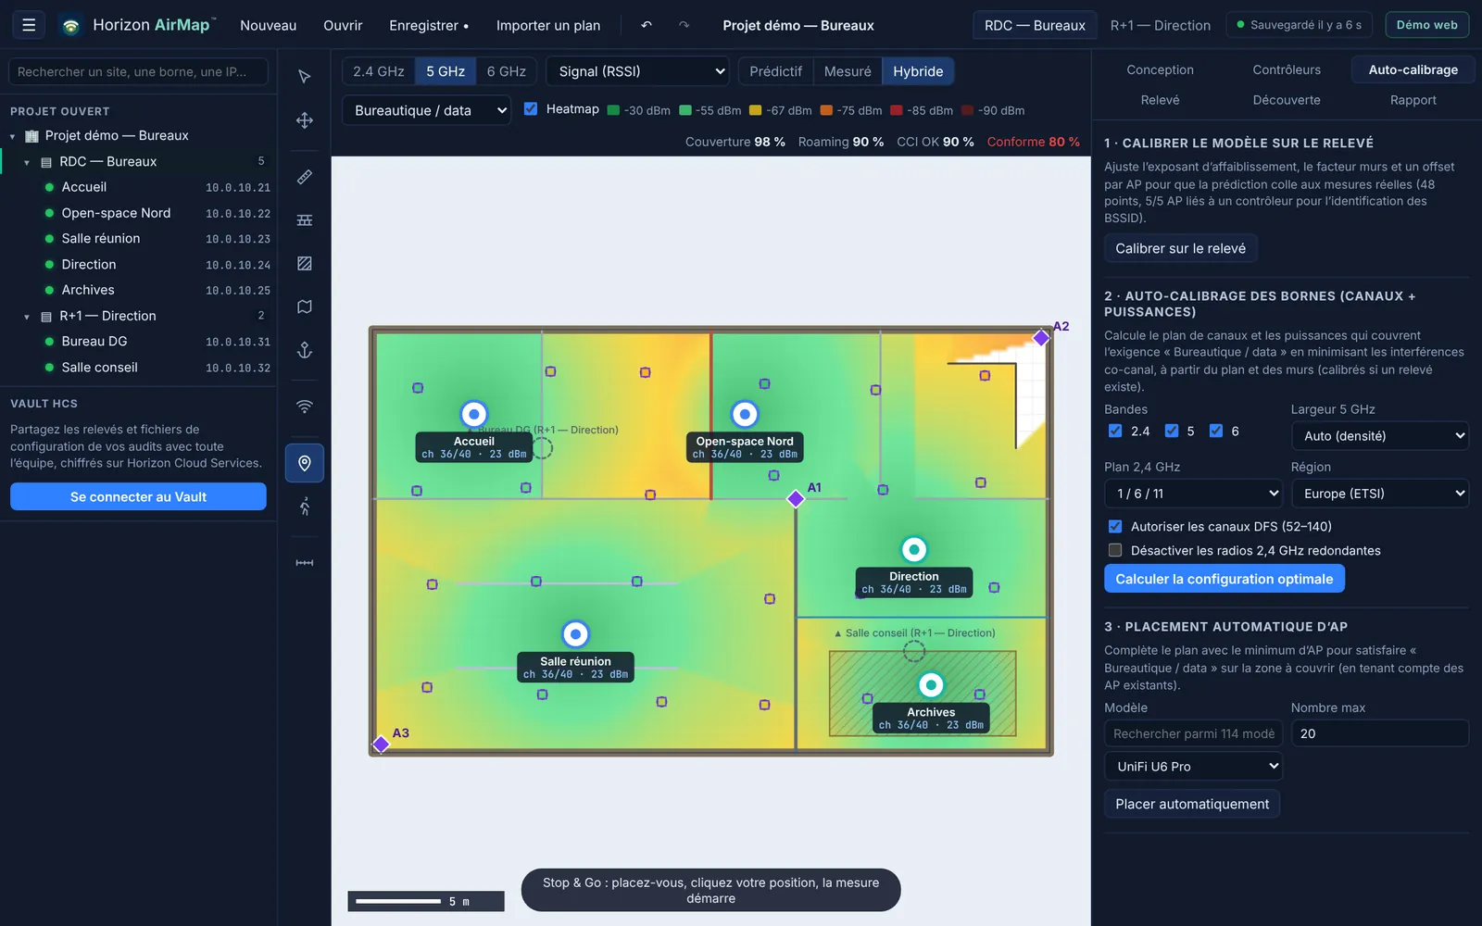
Task: Click the redo arrow icon
Action: click(684, 25)
